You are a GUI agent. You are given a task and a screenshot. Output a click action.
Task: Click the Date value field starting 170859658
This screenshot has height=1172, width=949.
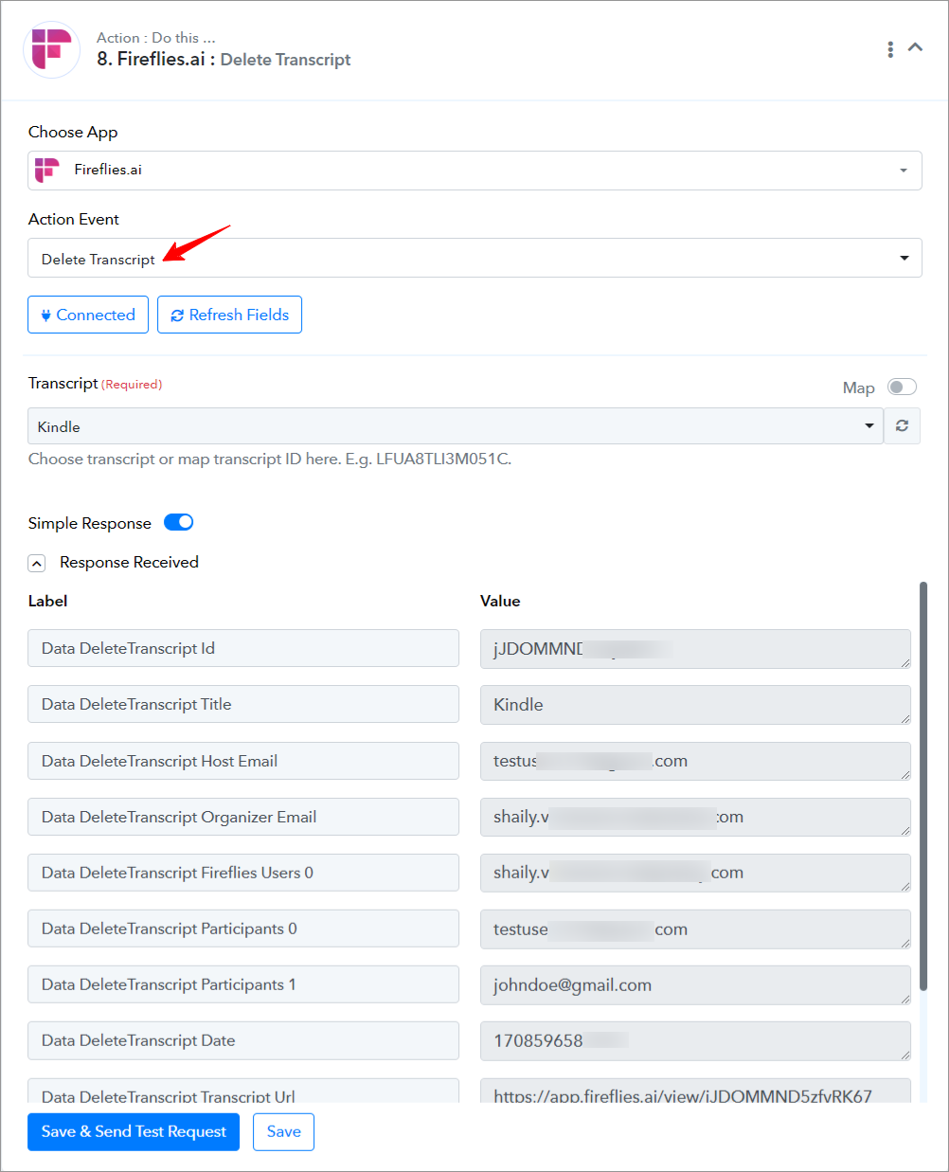coord(695,1041)
